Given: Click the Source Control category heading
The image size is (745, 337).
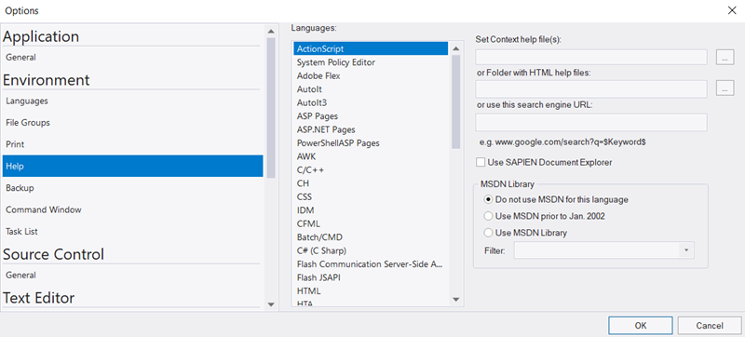Looking at the screenshot, I should click(53, 254).
